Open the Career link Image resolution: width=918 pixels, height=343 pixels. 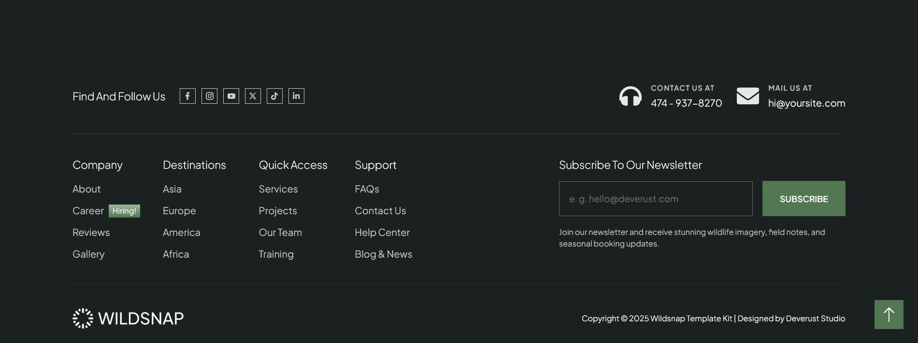[88, 211]
